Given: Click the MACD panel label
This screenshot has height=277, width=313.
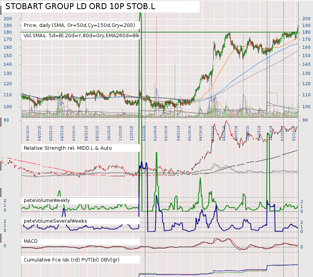Looking at the screenshot, I should [x=30, y=241].
